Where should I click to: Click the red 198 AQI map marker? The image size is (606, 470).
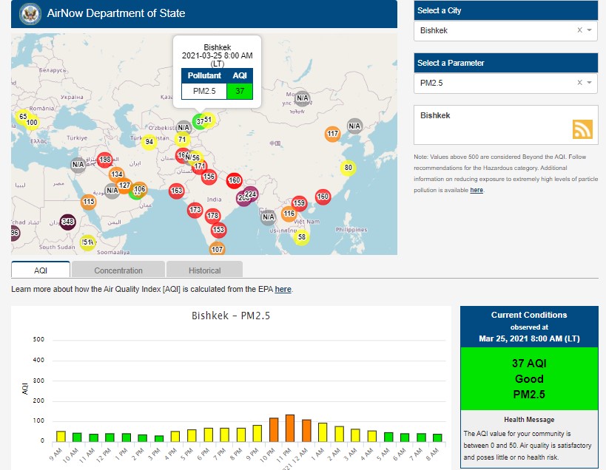click(105, 160)
